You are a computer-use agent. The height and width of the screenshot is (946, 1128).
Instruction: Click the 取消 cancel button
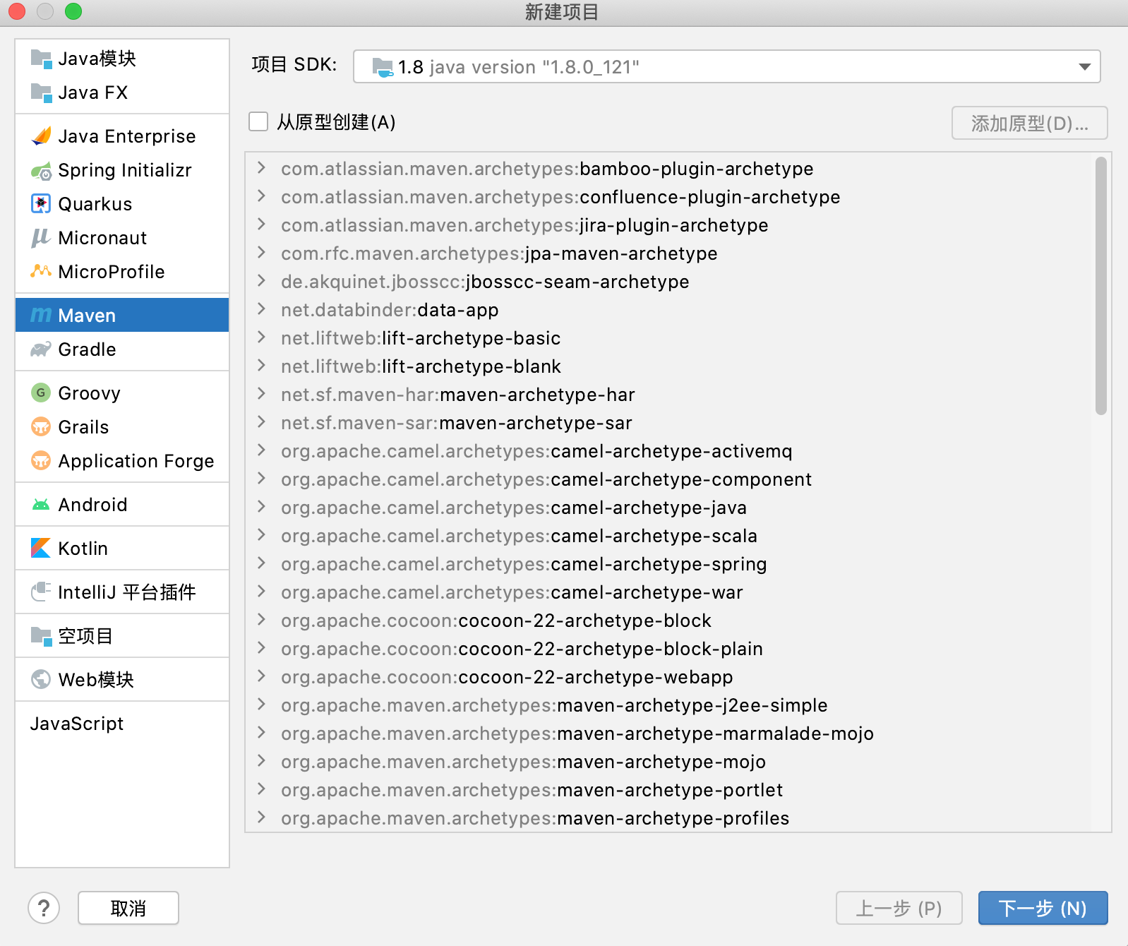pos(128,908)
